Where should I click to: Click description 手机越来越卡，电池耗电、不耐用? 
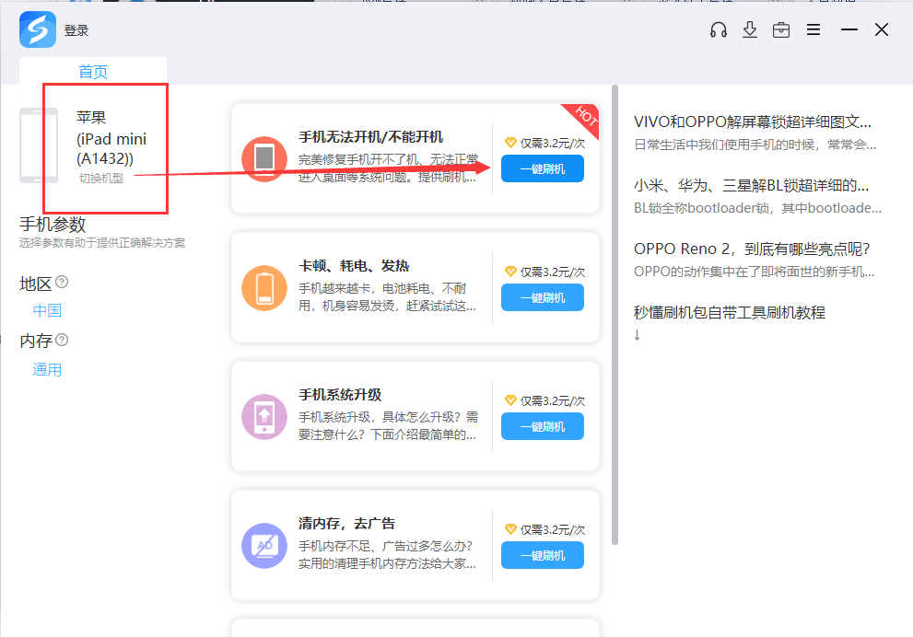pyautogui.click(x=388, y=296)
